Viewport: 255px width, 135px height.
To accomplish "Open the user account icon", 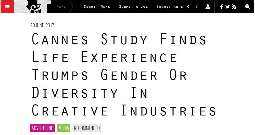I will [208, 7].
